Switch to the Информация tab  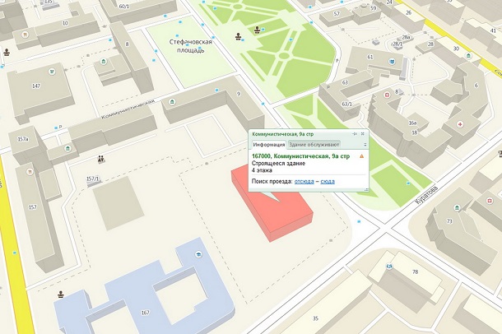click(x=268, y=144)
